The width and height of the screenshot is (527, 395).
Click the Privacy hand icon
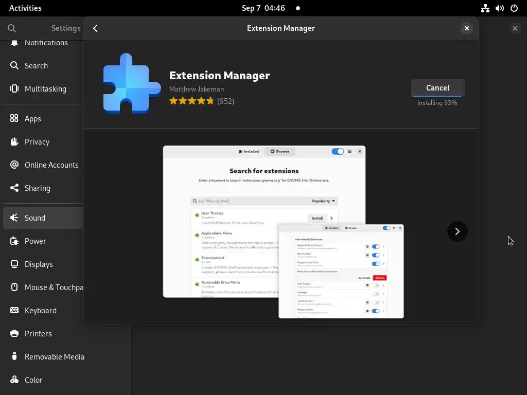pyautogui.click(x=14, y=141)
